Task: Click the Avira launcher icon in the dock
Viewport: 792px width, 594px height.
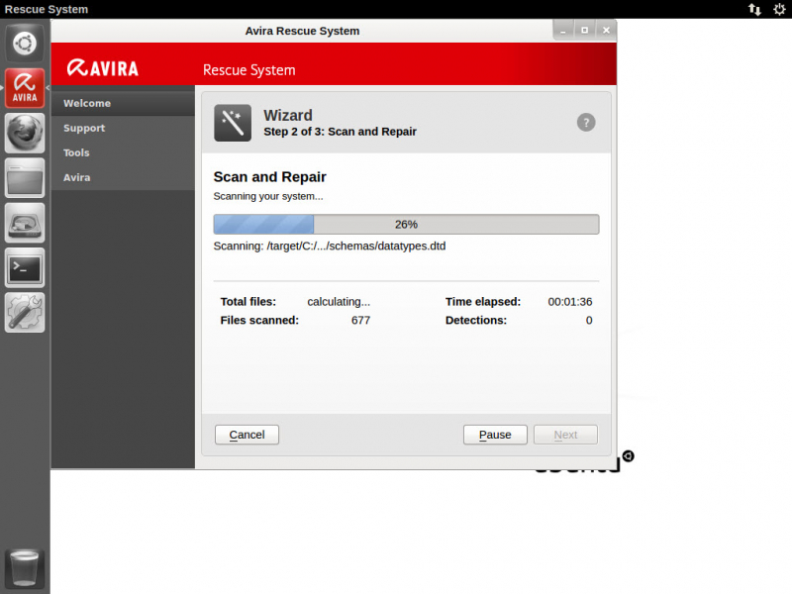Action: click(25, 87)
